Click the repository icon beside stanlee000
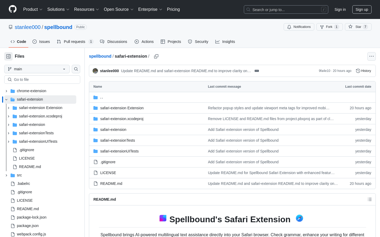Viewport: 380px width, 237px height. click(11, 27)
